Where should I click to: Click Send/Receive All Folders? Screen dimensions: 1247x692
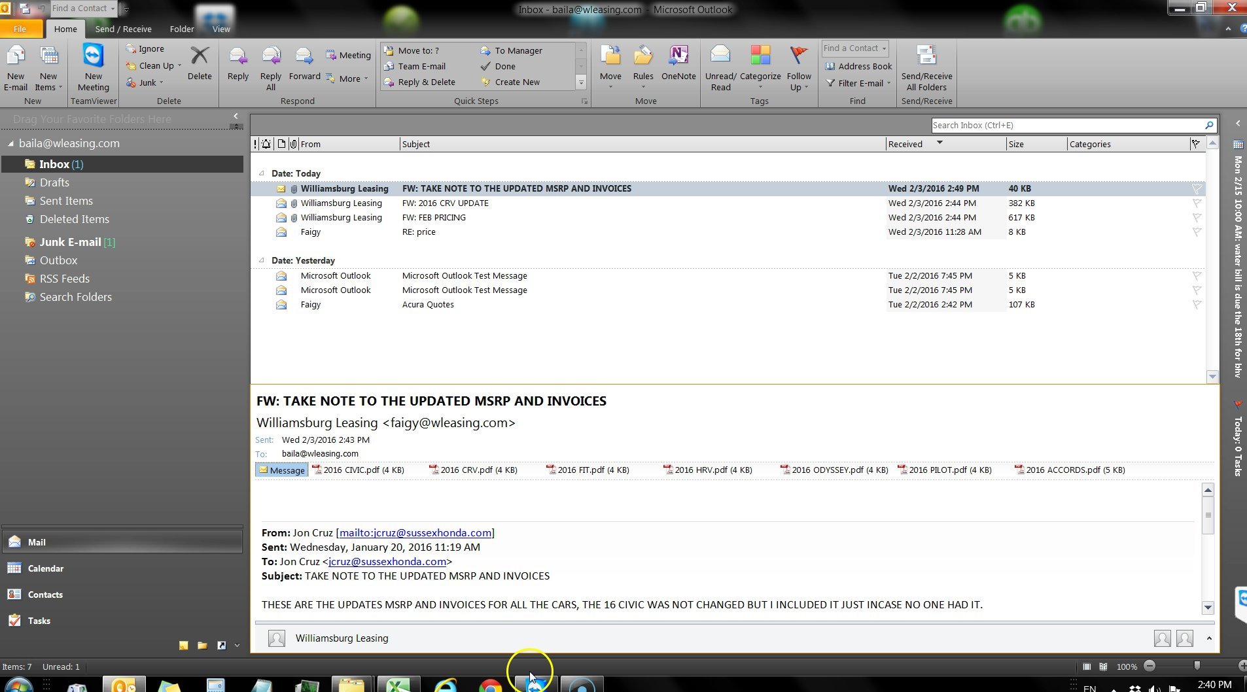click(x=926, y=67)
